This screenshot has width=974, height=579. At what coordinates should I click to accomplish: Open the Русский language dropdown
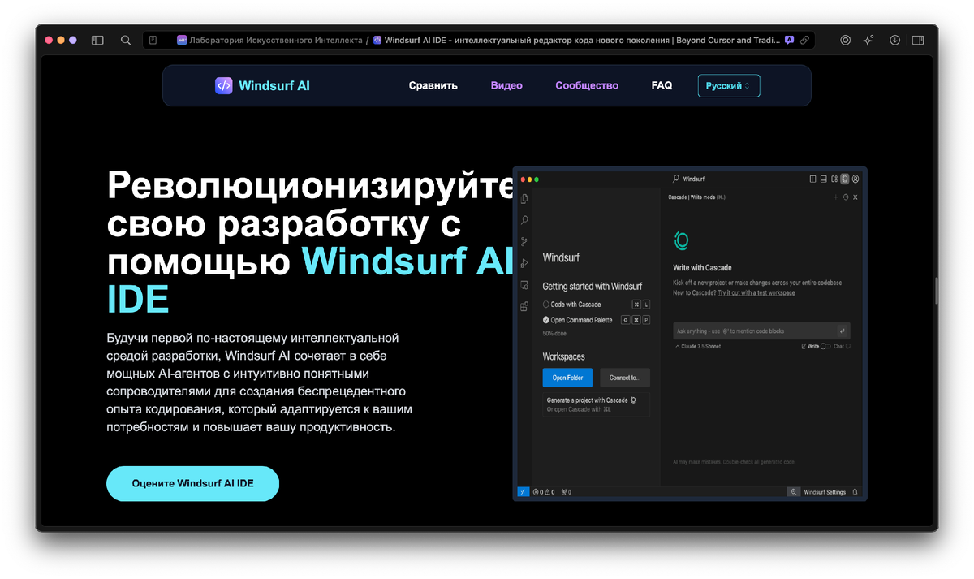[729, 85]
